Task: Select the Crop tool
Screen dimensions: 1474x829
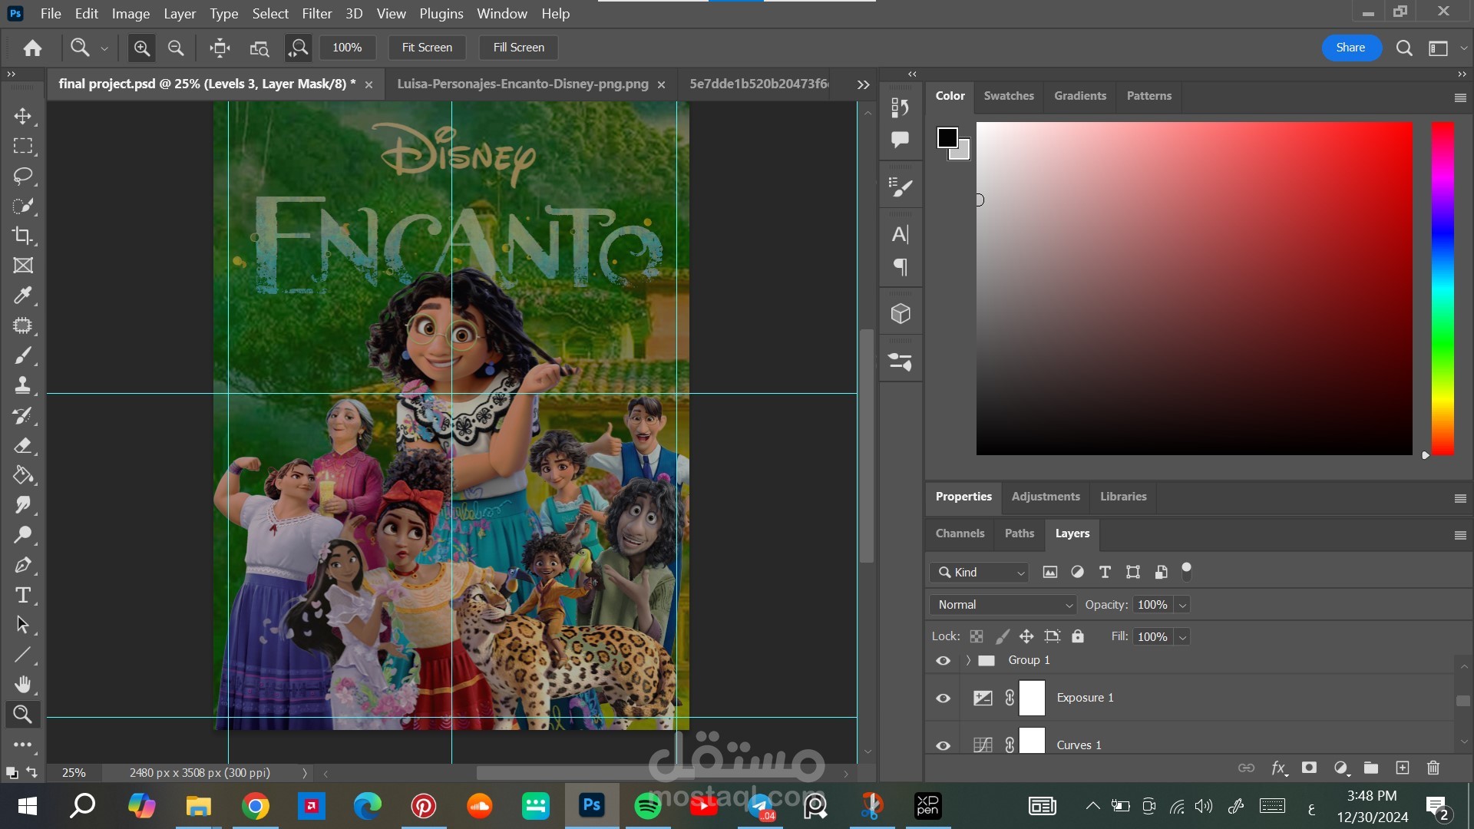Action: coord(22,236)
